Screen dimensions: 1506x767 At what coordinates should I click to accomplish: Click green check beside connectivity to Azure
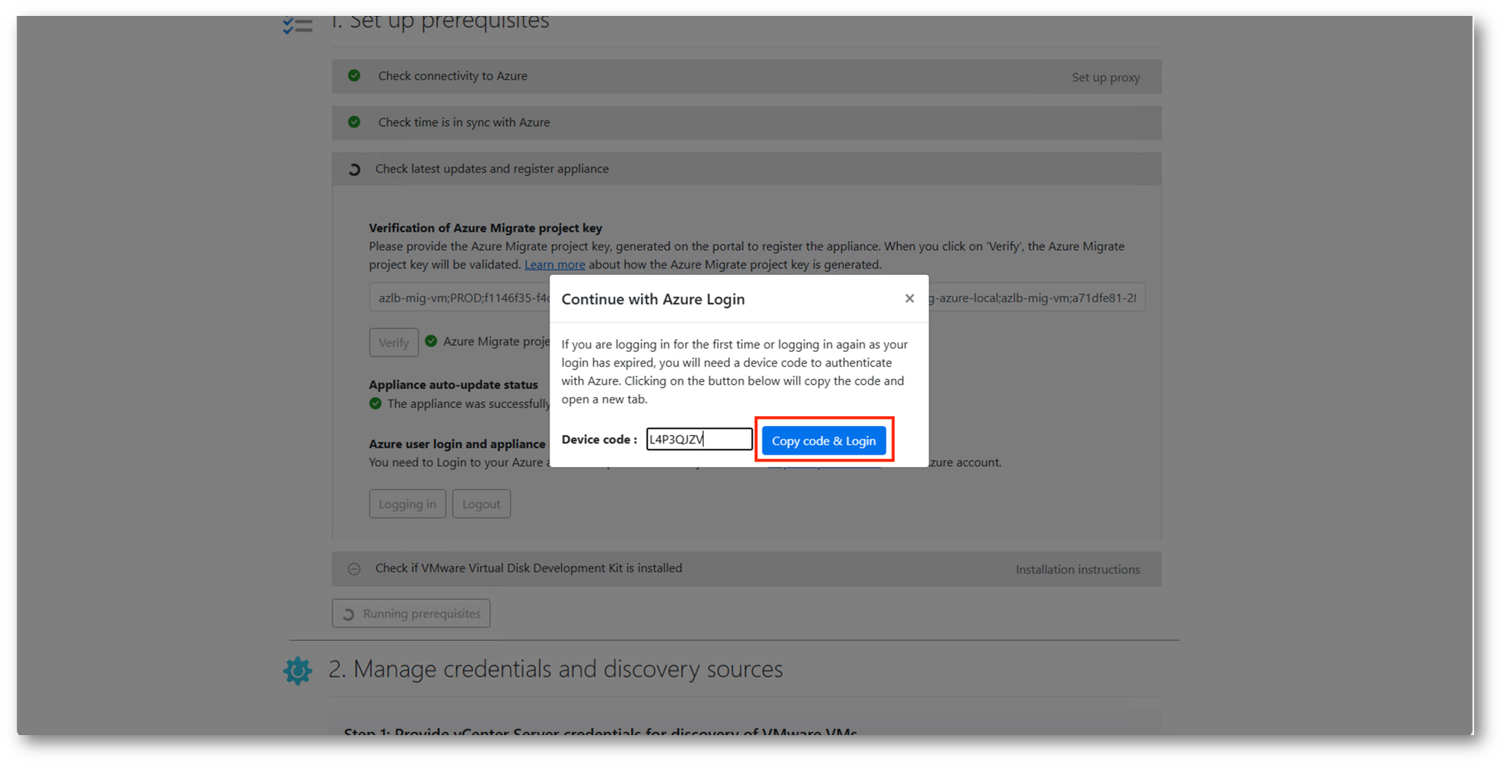pyautogui.click(x=354, y=76)
